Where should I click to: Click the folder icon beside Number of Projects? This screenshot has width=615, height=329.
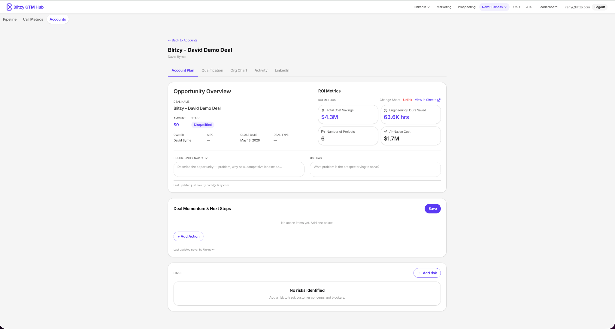(x=323, y=131)
